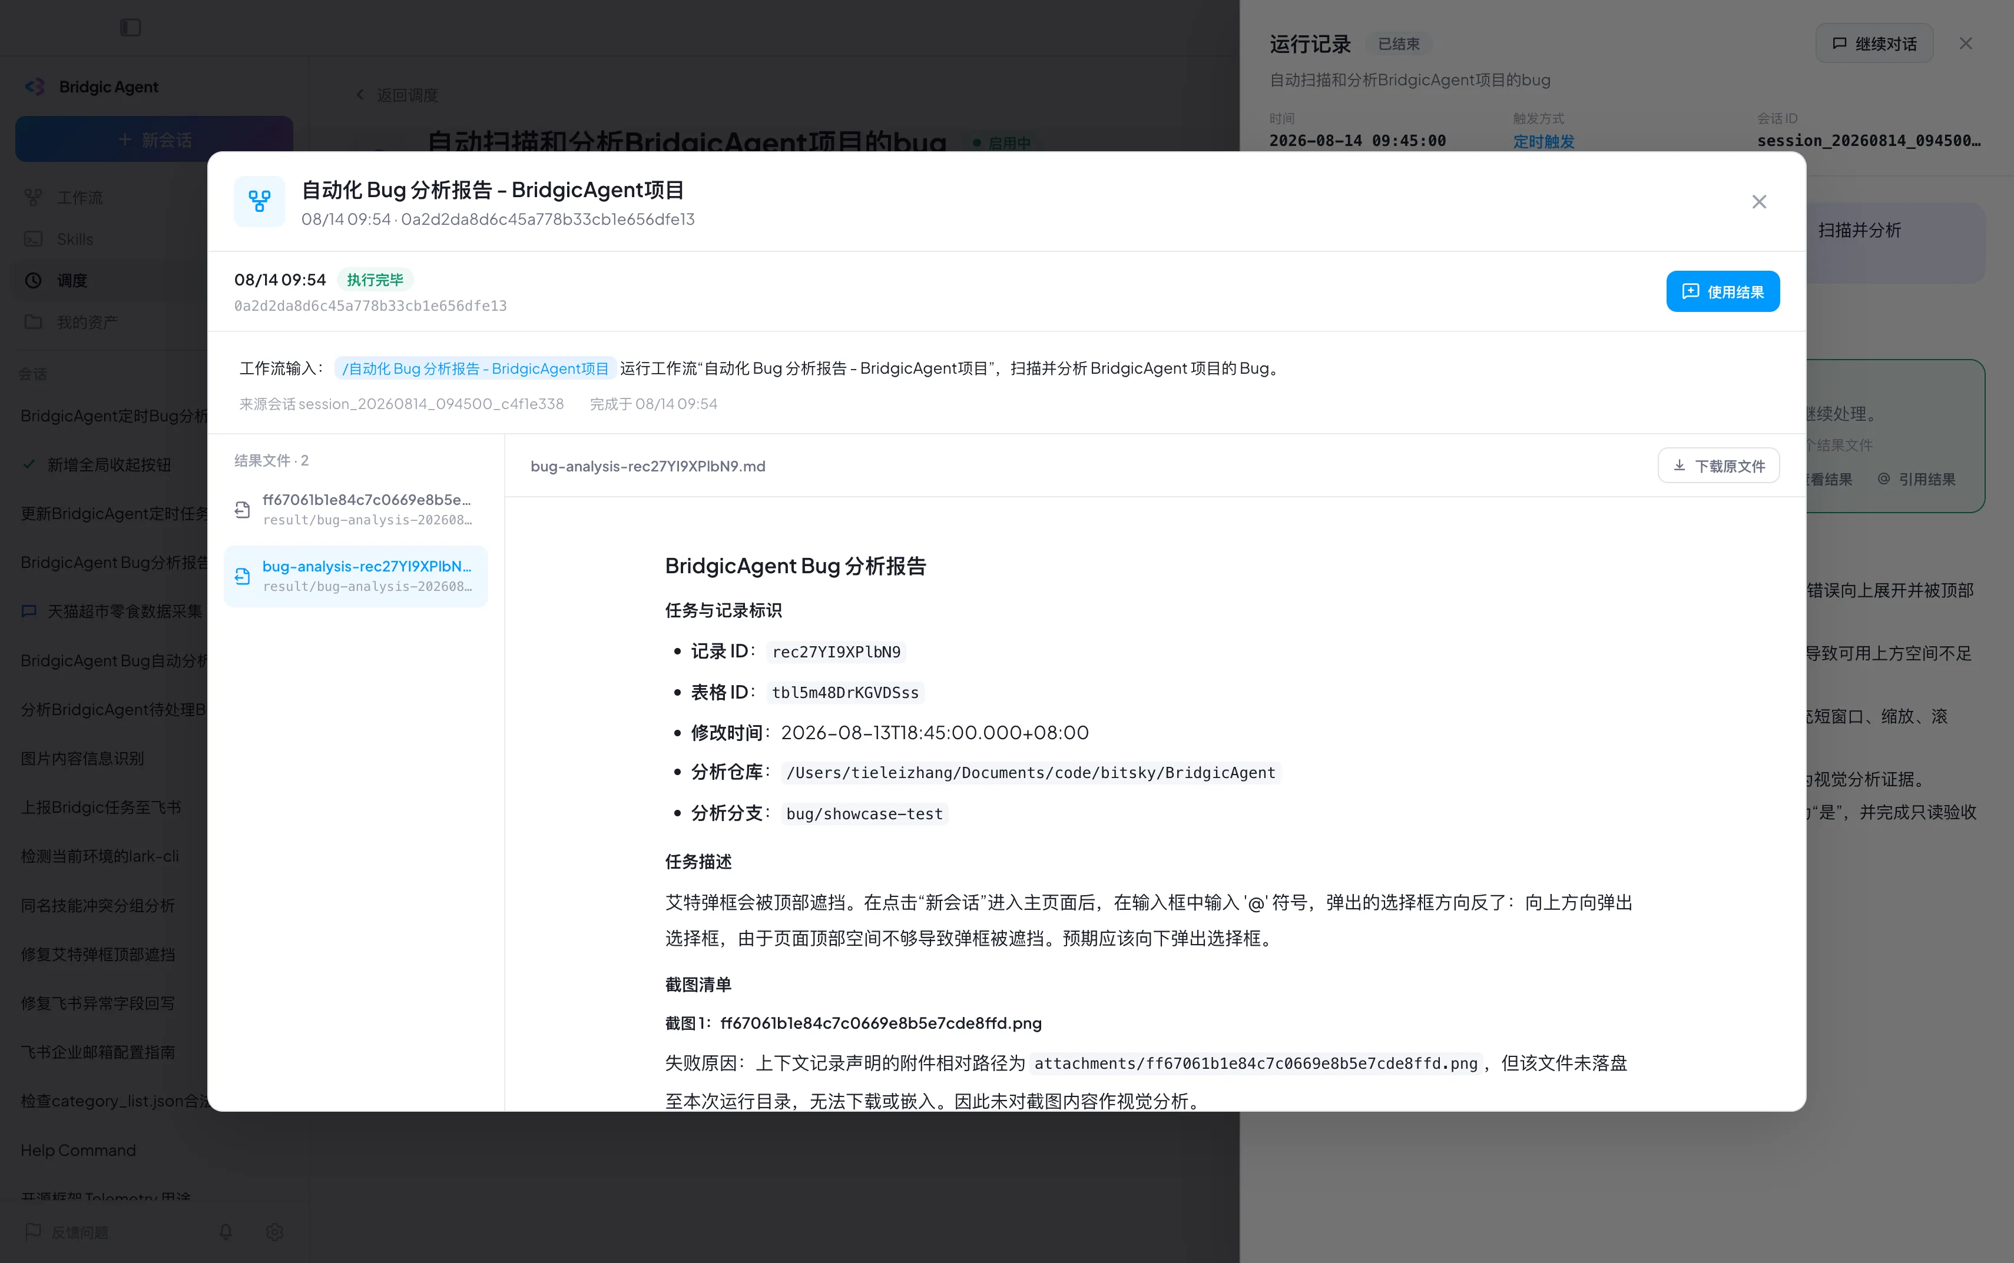Download the file with 下载原文件
This screenshot has height=1263, width=2014.
(x=1718, y=466)
